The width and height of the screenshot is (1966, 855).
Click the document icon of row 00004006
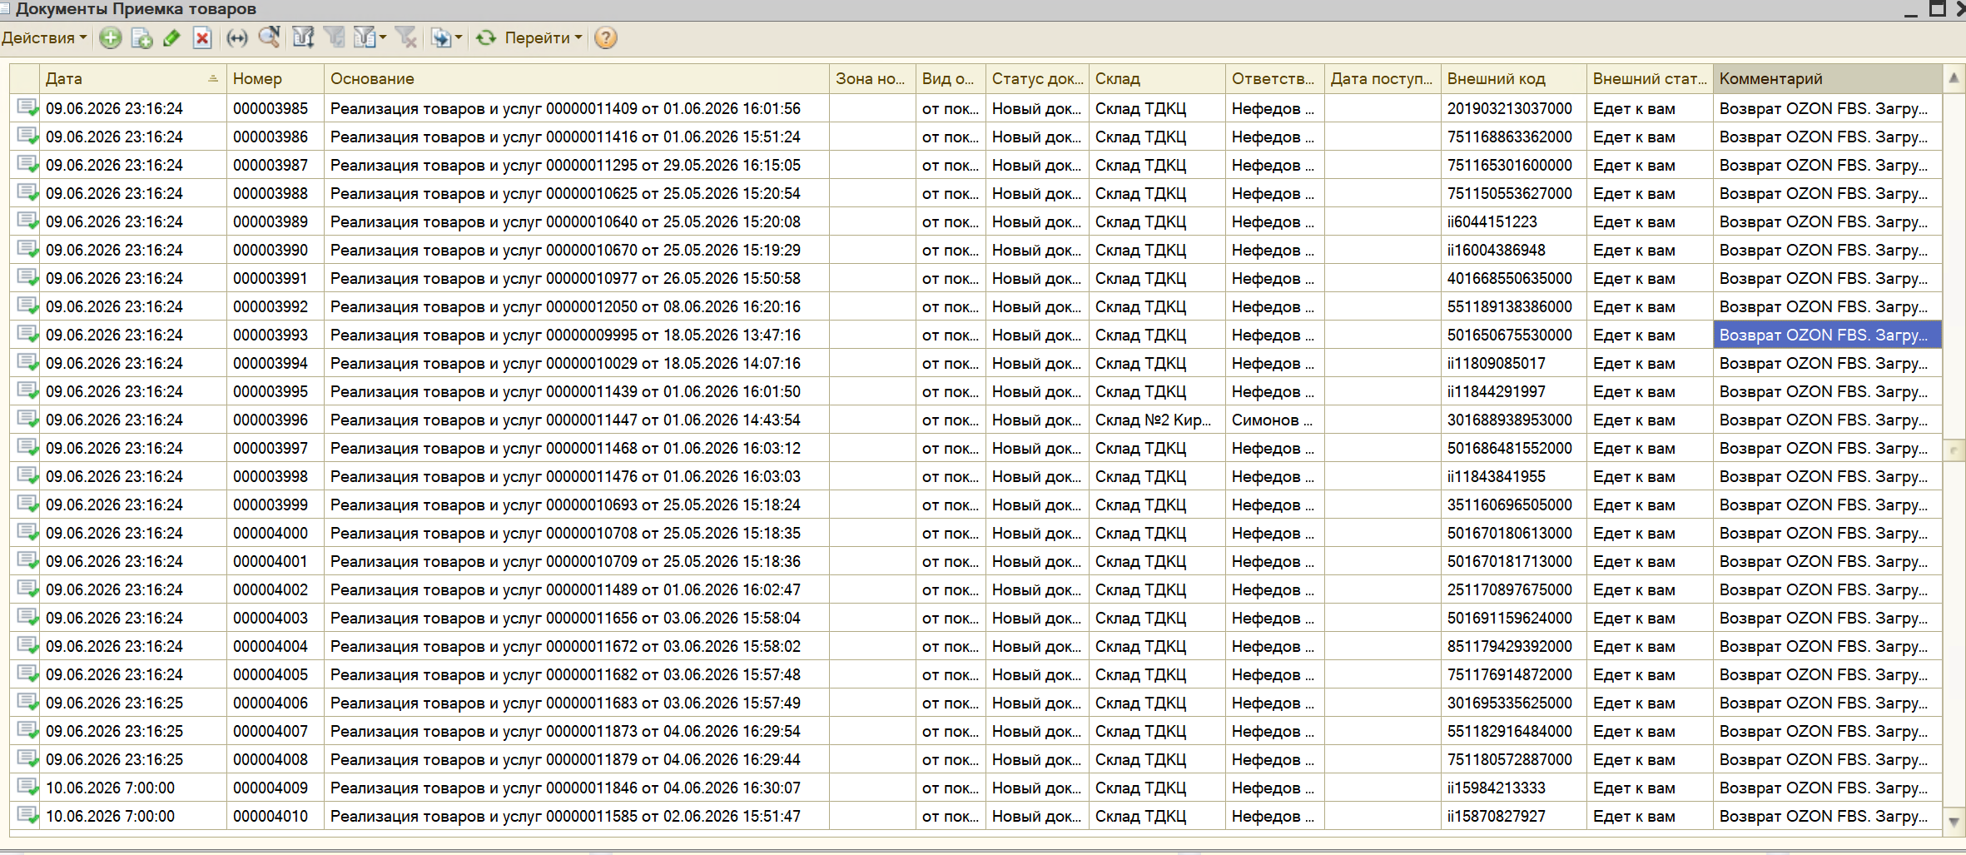(27, 703)
